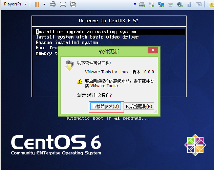Image resolution: width=214 pixels, height=170 pixels.
Task: Select 'Rescue installed system' entry
Action: [x=67, y=43]
